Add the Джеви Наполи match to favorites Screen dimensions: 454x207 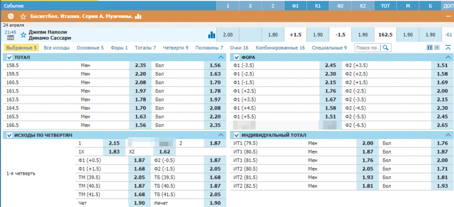(23, 35)
